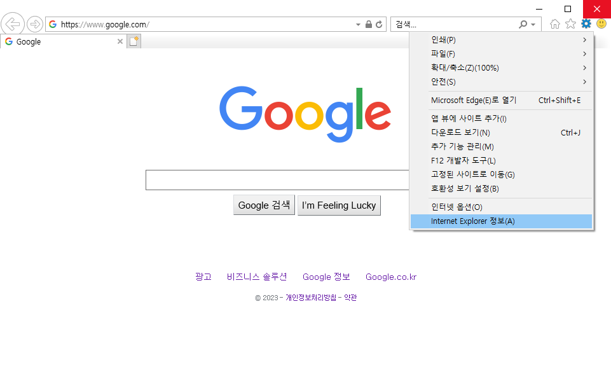The height and width of the screenshot is (388, 611).
Task: Open a new tab button
Action: [134, 41]
